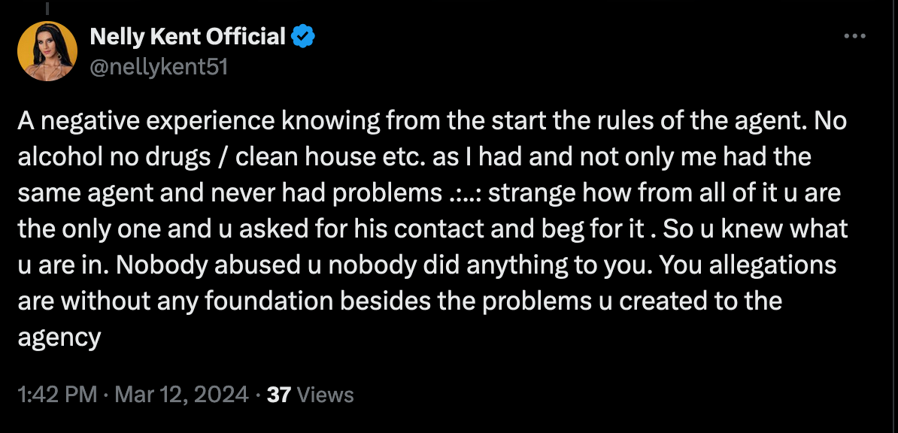Click the thread connector line above avatar
Viewport: 898px width, 433px height.
click(x=48, y=8)
